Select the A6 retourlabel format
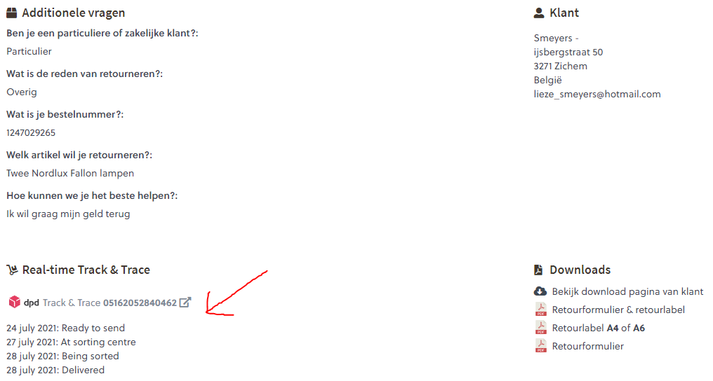Image resolution: width=713 pixels, height=381 pixels. click(639, 328)
